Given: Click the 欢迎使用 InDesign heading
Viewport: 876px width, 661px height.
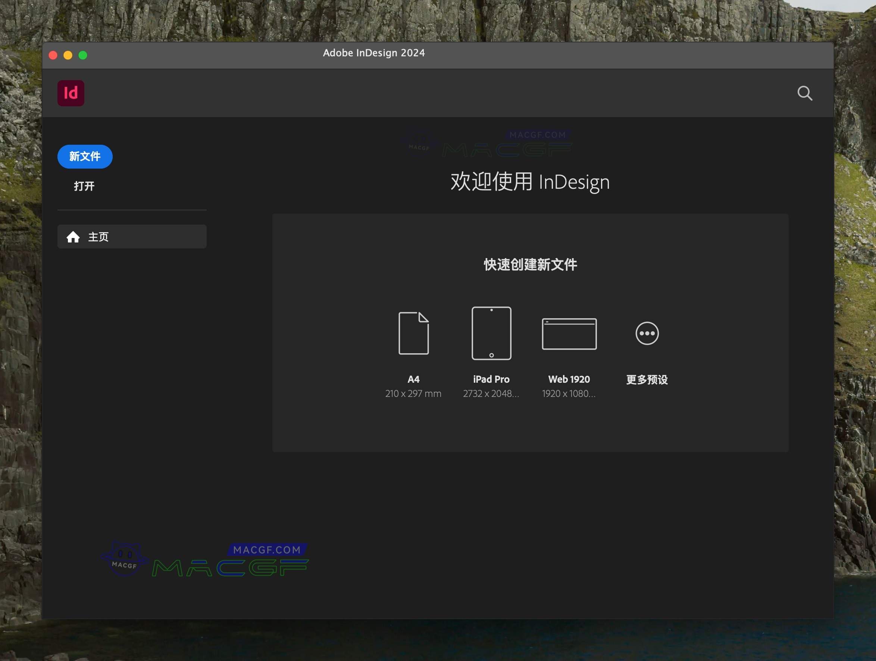Looking at the screenshot, I should 529,182.
